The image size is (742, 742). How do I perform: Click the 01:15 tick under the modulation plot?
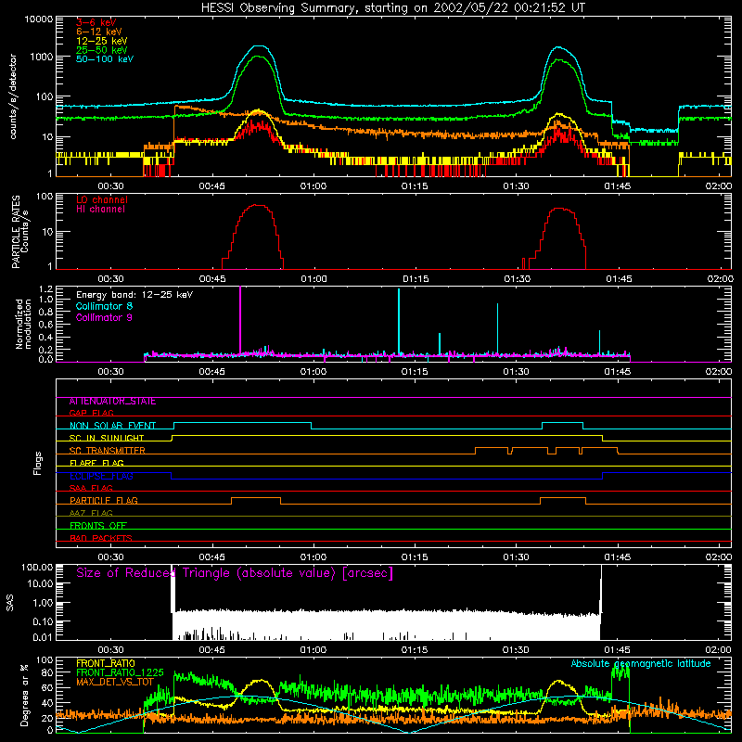pyautogui.click(x=415, y=372)
